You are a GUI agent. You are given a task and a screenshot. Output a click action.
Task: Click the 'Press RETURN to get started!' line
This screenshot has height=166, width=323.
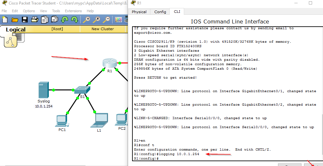click(x=166, y=78)
